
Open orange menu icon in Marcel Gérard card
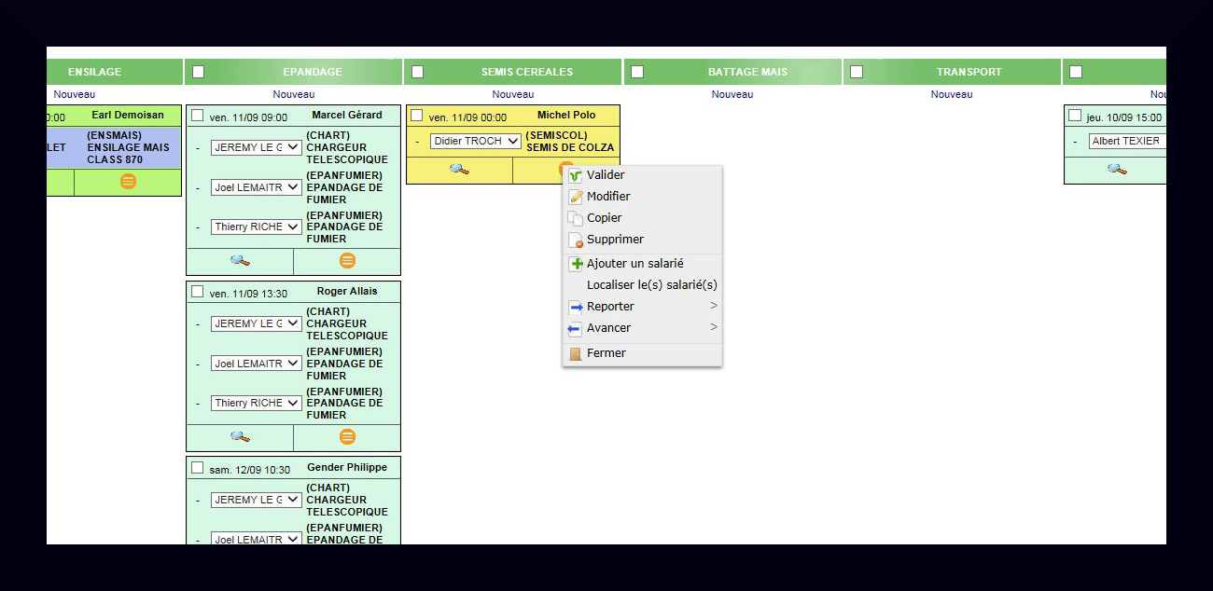point(347,261)
